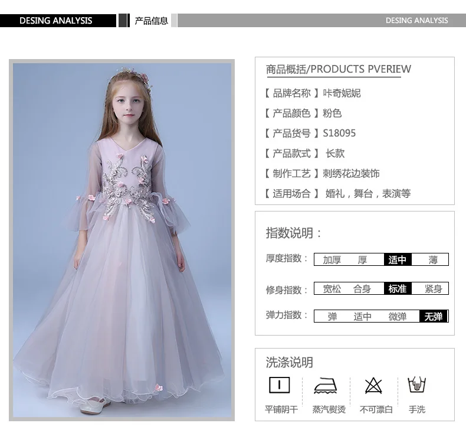The width and height of the screenshot is (466, 436).
Task: Click the 【适用场合】 label
Action: (291, 193)
